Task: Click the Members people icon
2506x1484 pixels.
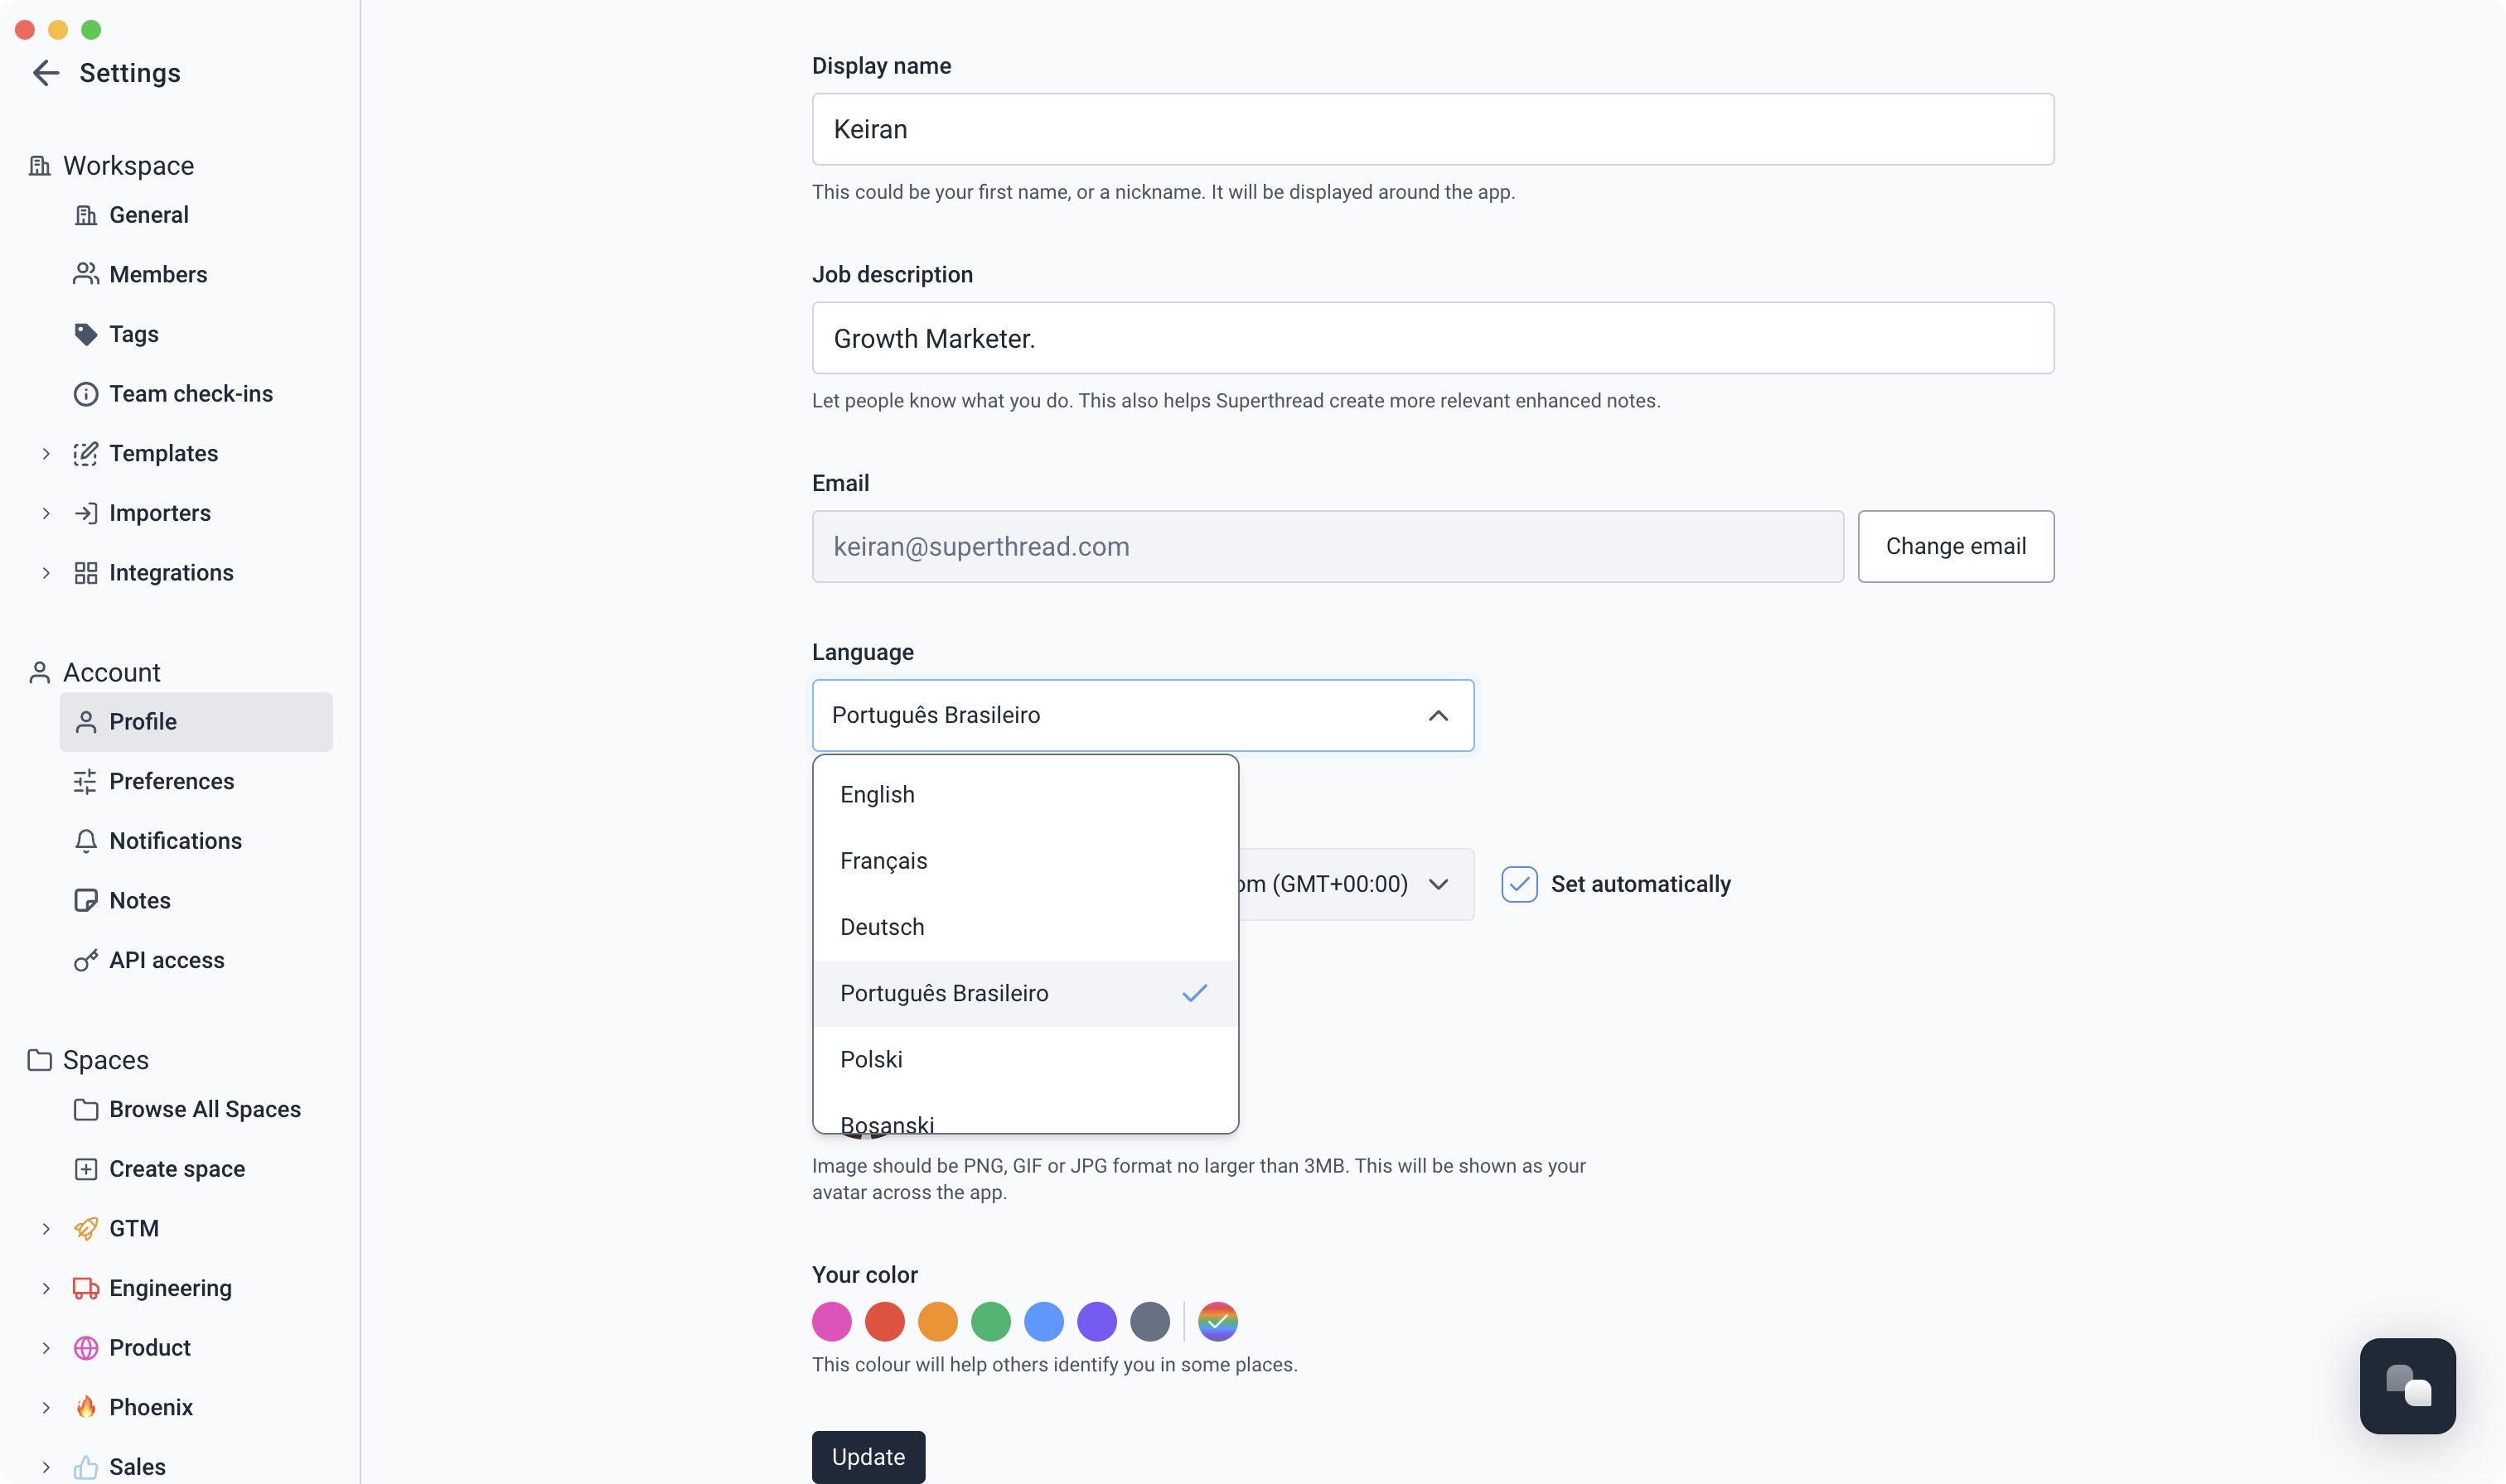Action: (86, 274)
